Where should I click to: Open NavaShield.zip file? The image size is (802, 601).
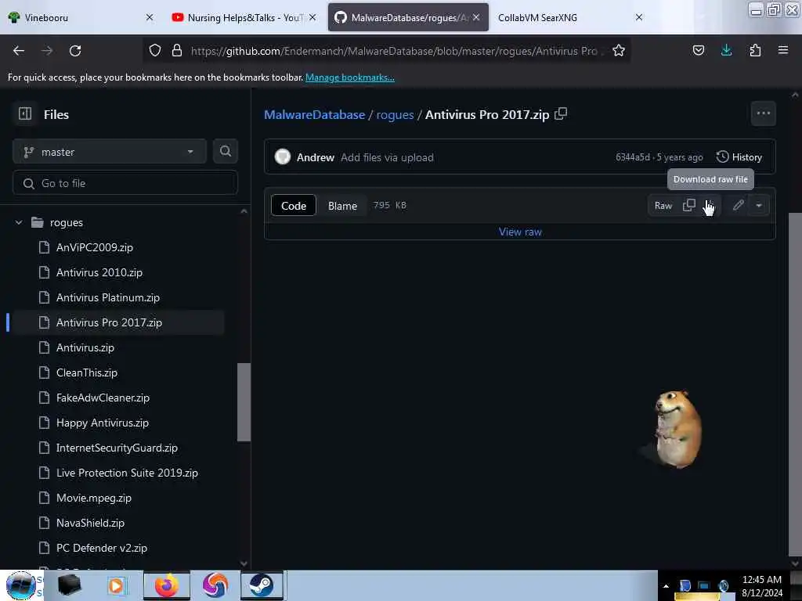click(91, 523)
